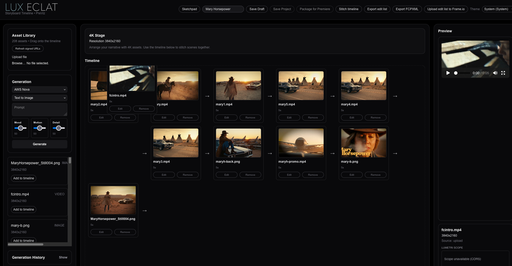The width and height of the screenshot is (512, 266).
Task: Mute the preview audio
Action: click(x=495, y=73)
